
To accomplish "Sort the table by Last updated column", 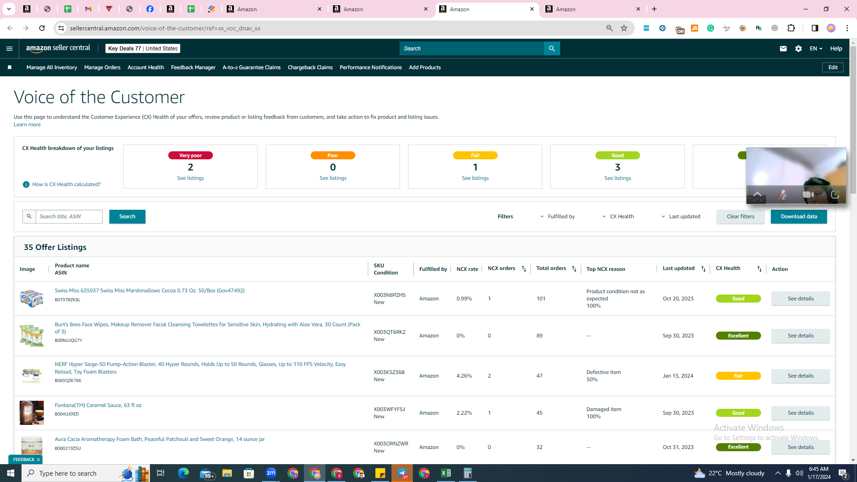I will coord(703,269).
